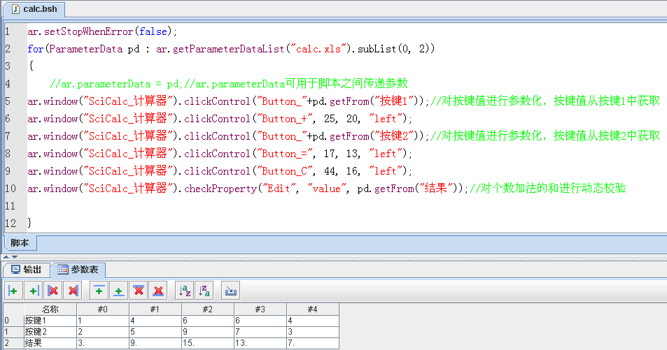Image resolution: width=667 pixels, height=350 pixels.
Task: Click the #2 column cell containing 15.
Action: coord(207,343)
